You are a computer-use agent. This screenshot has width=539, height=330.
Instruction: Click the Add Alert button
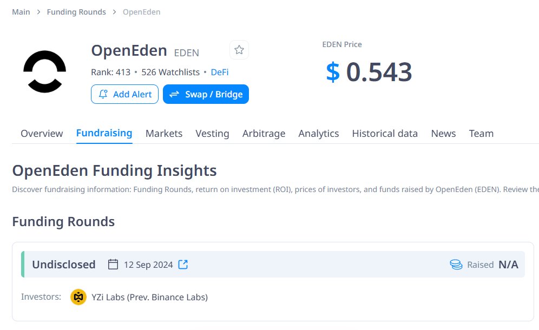click(x=124, y=94)
